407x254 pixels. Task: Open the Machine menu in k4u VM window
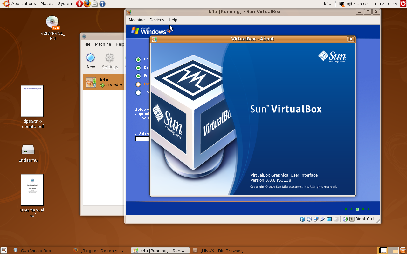[x=137, y=20]
